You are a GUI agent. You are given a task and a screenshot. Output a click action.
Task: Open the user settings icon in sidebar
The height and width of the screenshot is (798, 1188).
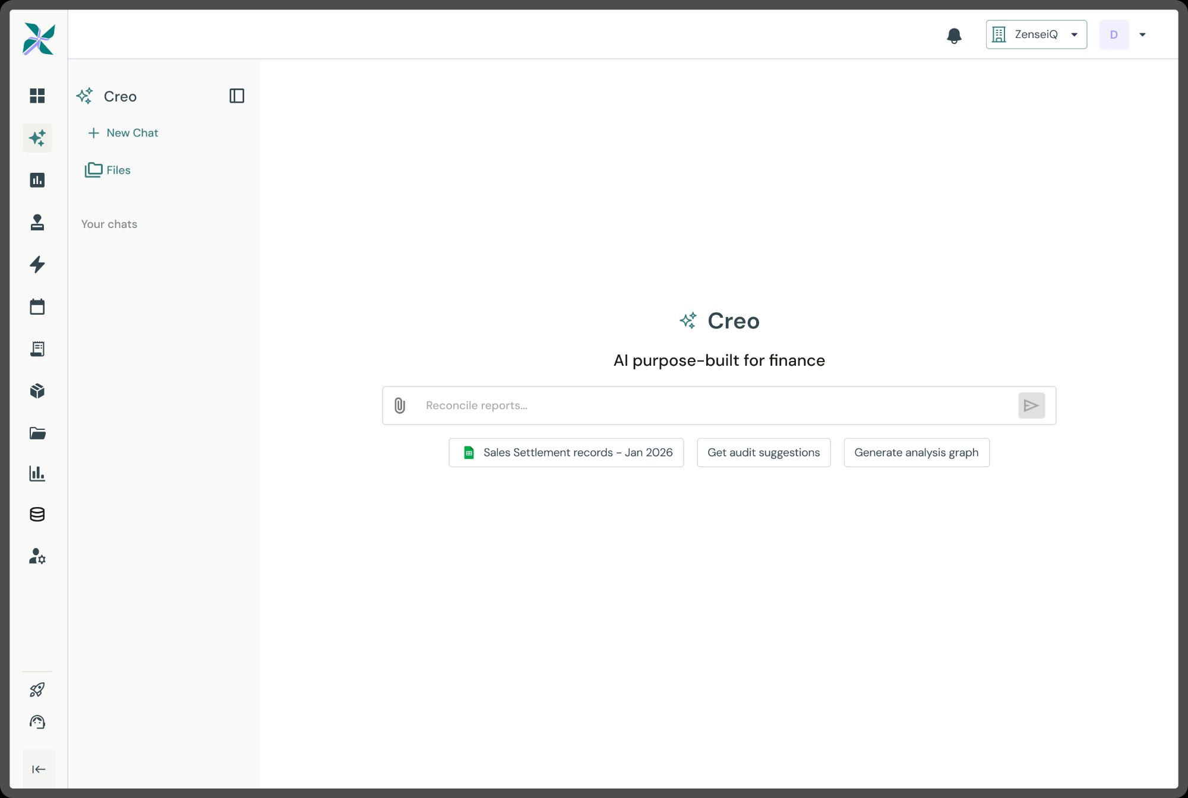(x=37, y=557)
